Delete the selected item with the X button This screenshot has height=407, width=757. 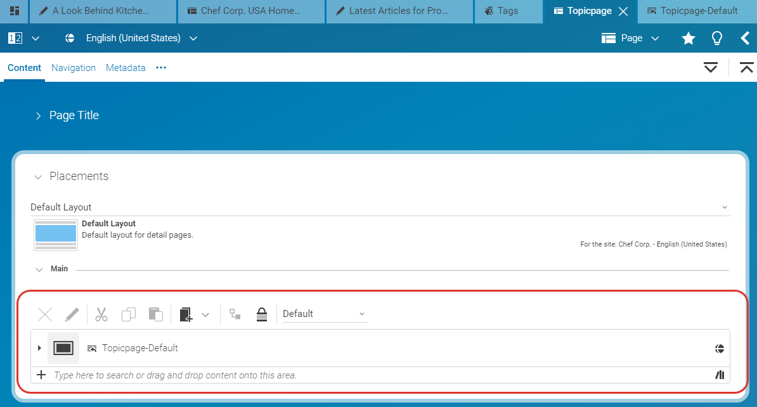tap(44, 314)
